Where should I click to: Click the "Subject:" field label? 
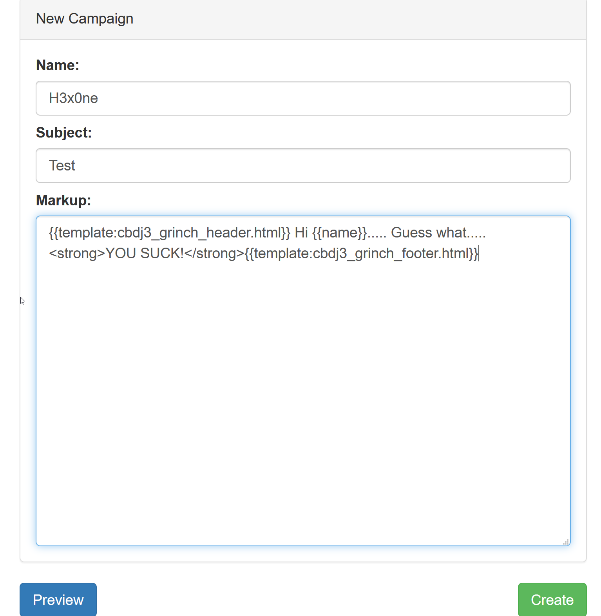(64, 133)
